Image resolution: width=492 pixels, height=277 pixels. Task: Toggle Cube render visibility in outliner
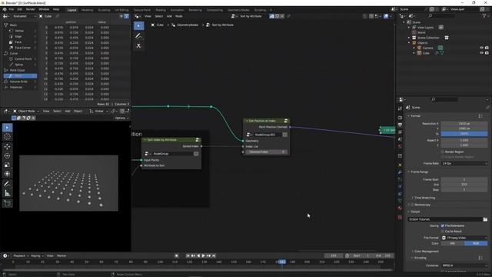[487, 53]
